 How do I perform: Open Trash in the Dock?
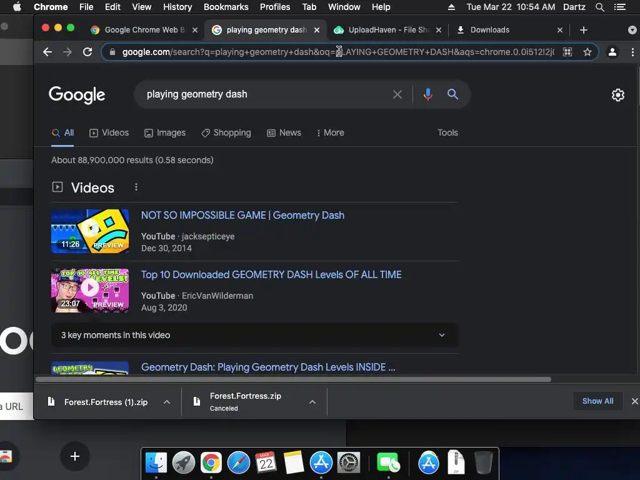(484, 462)
